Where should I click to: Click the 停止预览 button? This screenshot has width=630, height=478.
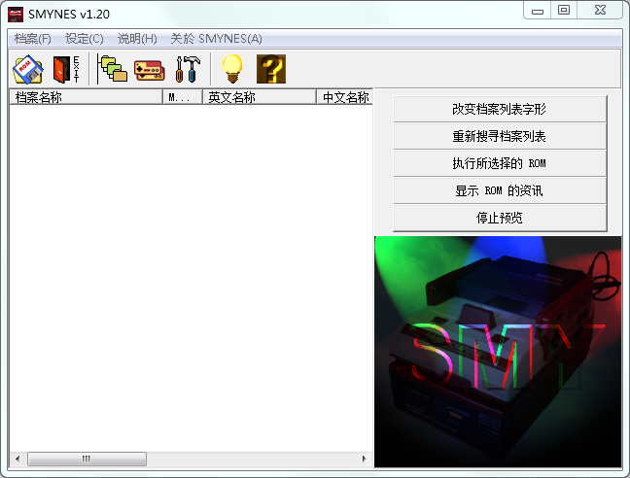click(x=500, y=218)
